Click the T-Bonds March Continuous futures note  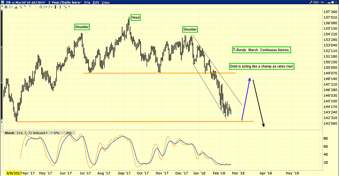261,50
